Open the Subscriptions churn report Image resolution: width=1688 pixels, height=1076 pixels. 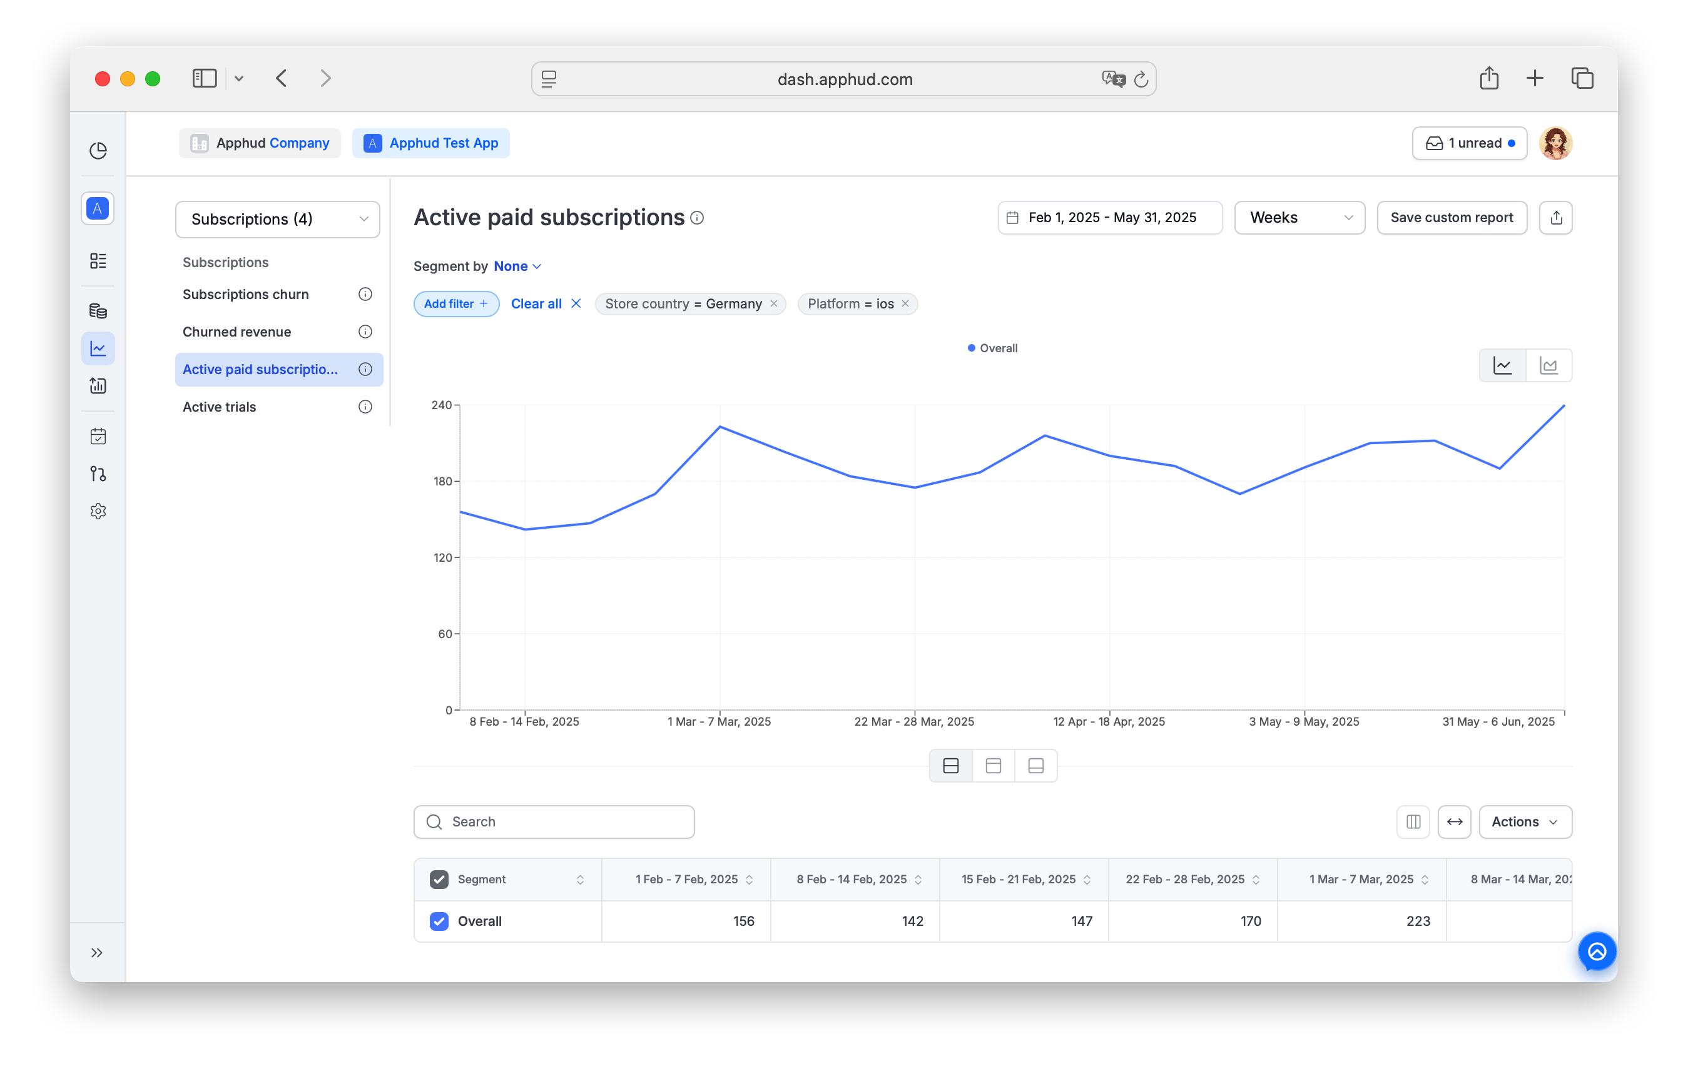point(245,295)
